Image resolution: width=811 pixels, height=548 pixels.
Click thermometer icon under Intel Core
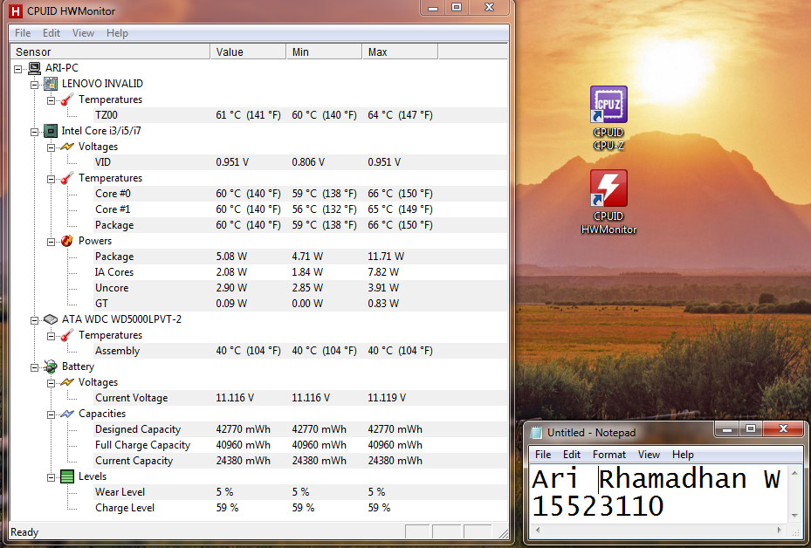pyautogui.click(x=66, y=178)
